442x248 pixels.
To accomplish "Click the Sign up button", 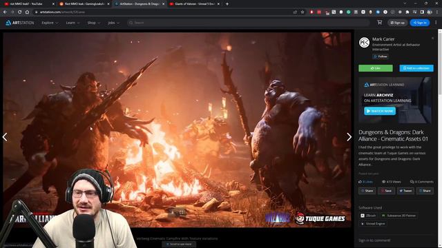I will click(398, 23).
